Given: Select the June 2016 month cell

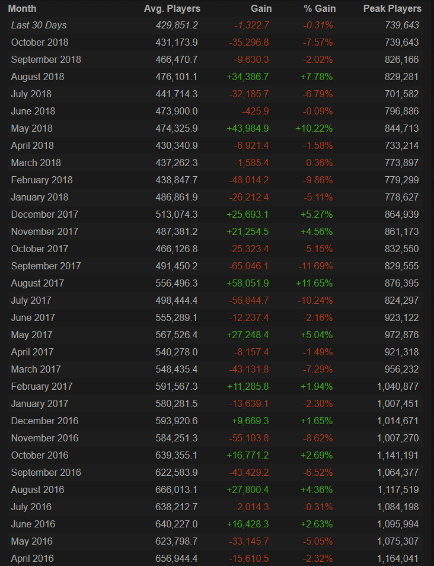Looking at the screenshot, I should tap(33, 524).
